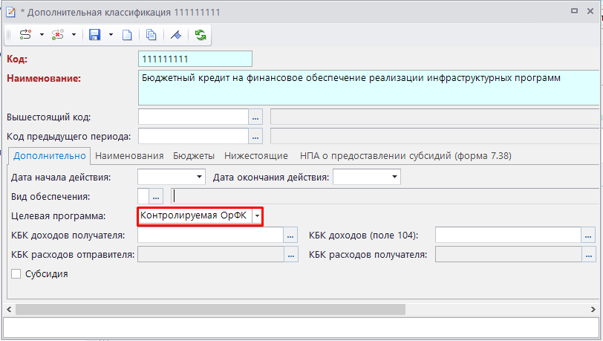Click ellipsis button for Код предыдущего периода
This screenshot has height=341, width=603.
click(256, 136)
